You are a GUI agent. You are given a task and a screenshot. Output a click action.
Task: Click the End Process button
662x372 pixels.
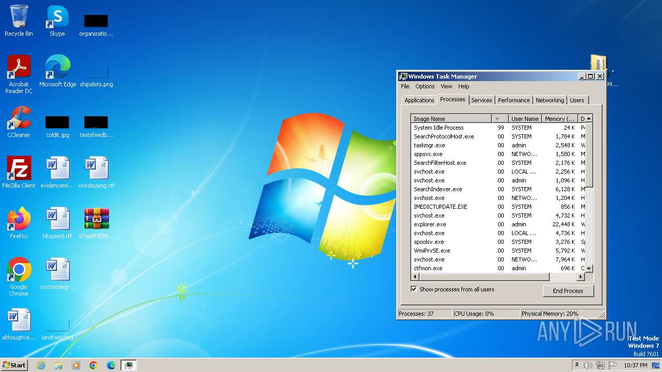[x=568, y=291]
